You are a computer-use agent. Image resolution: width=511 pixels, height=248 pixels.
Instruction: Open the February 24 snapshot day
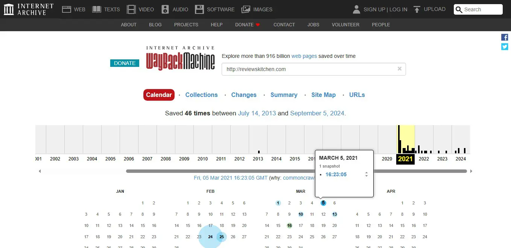coord(210,237)
